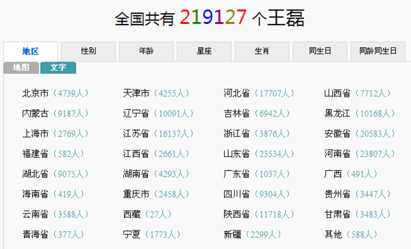Click 陕西省 (11718人) entry
Screen dimensions: 411x249
point(259,215)
